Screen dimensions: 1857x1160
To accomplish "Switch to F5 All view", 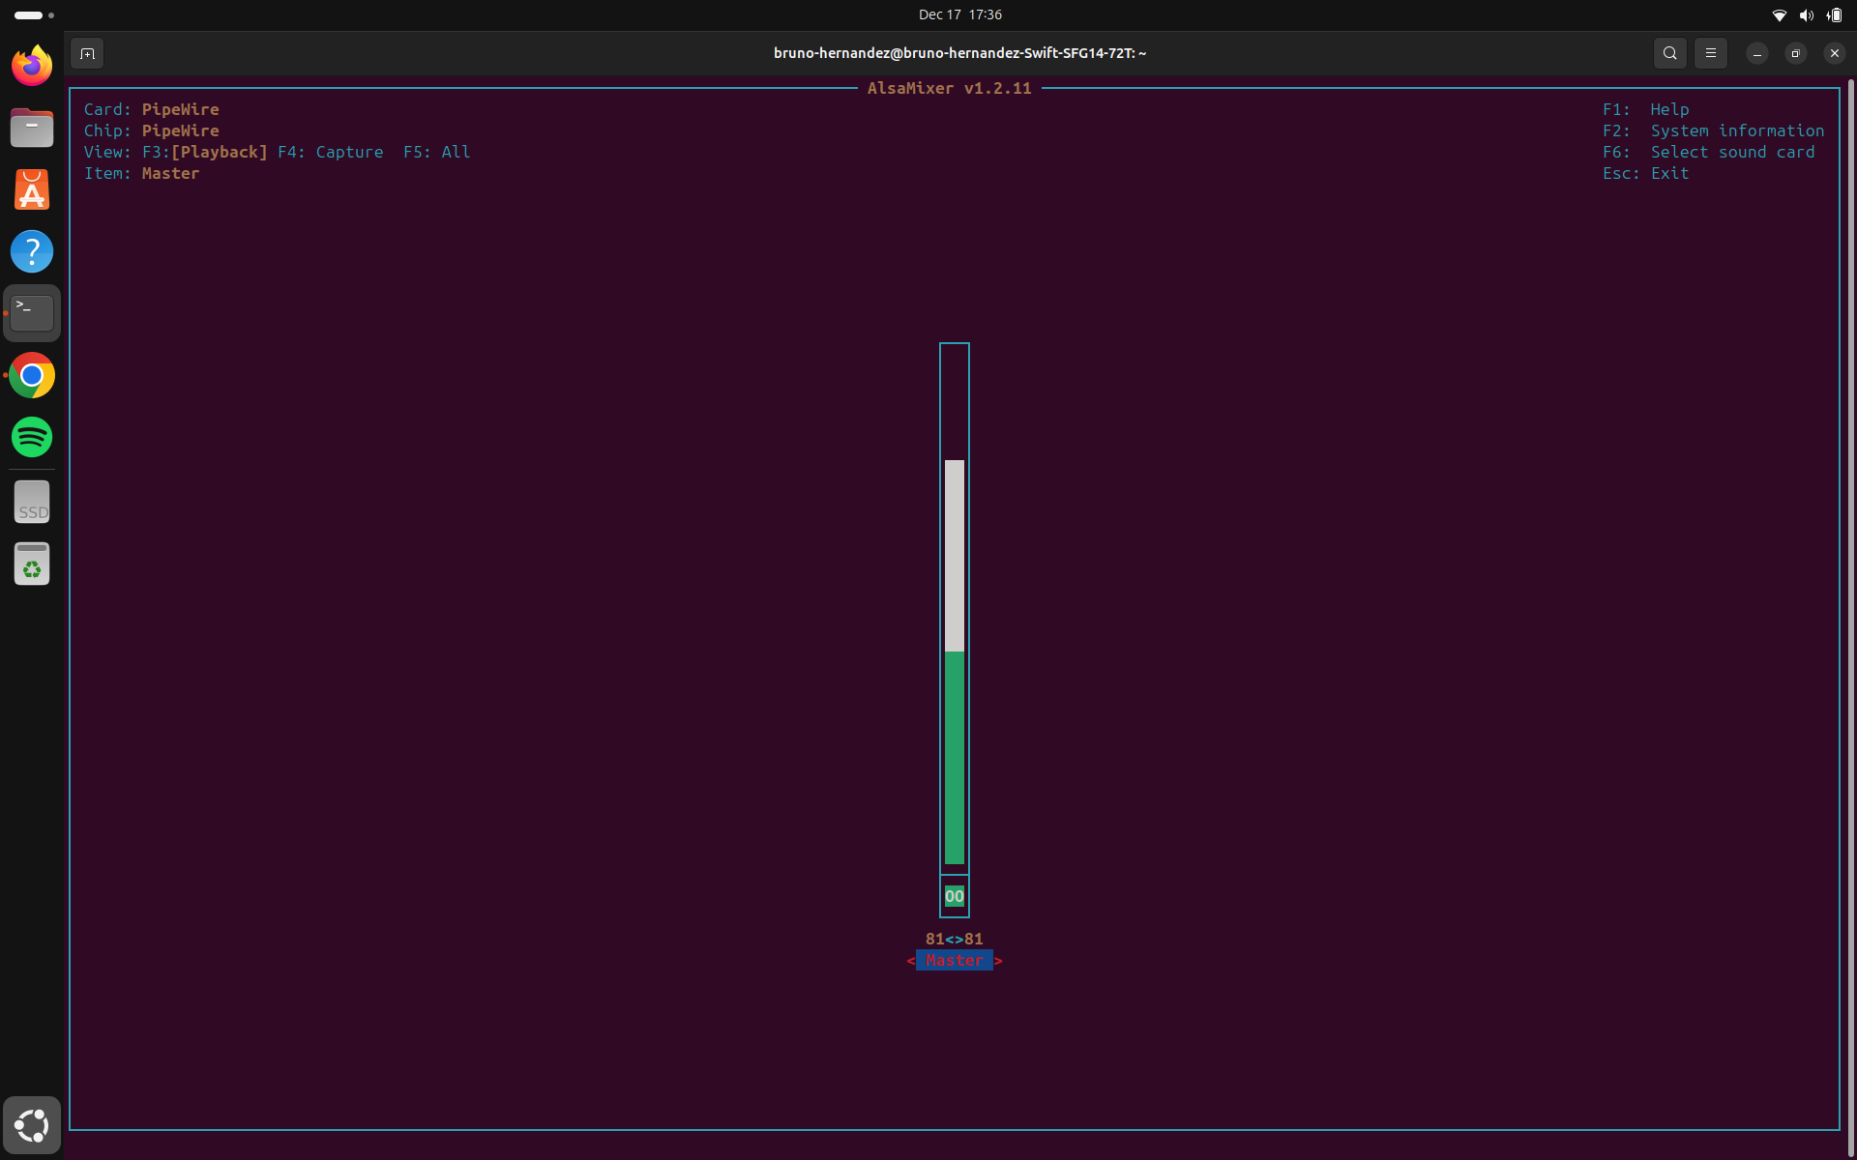I will pos(437,152).
